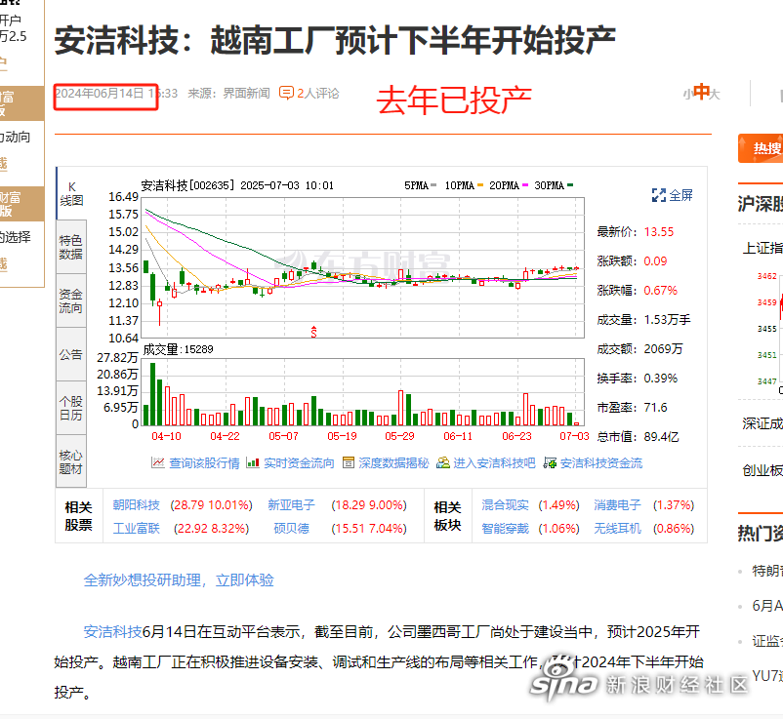This screenshot has height=719, width=783.
Task: Click the 安洁科技 link in article text
Action: point(113,631)
